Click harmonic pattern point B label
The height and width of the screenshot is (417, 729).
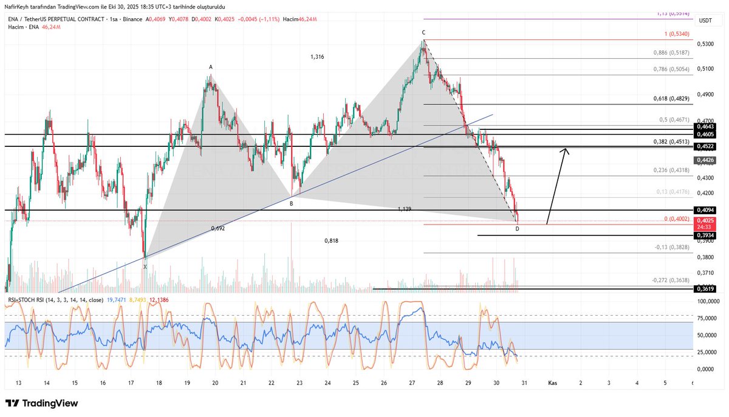(x=292, y=203)
